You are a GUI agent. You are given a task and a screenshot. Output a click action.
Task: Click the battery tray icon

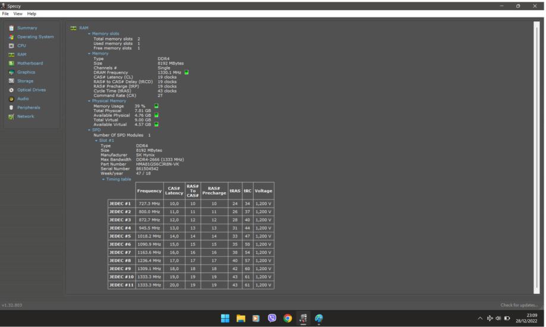tap(507, 318)
